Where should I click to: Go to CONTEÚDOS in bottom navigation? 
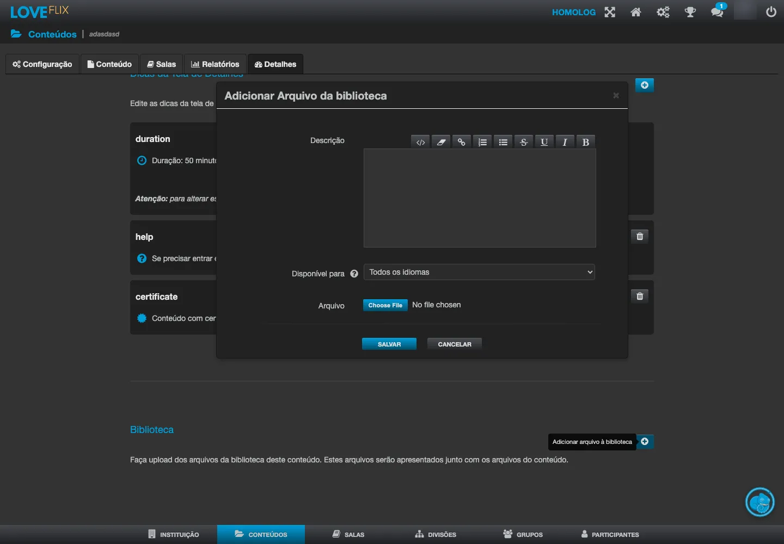pos(261,534)
